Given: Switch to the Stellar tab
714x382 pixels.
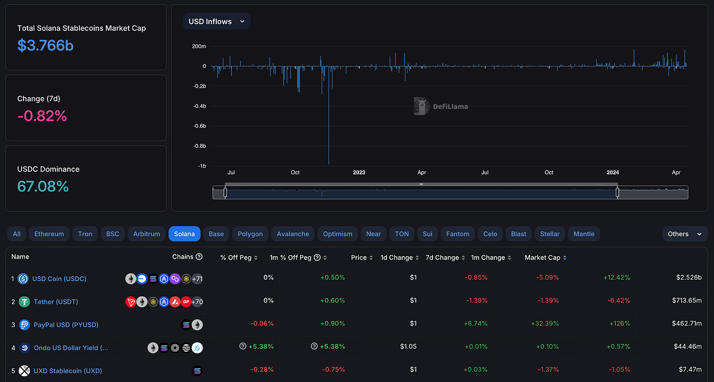Looking at the screenshot, I should (x=550, y=234).
